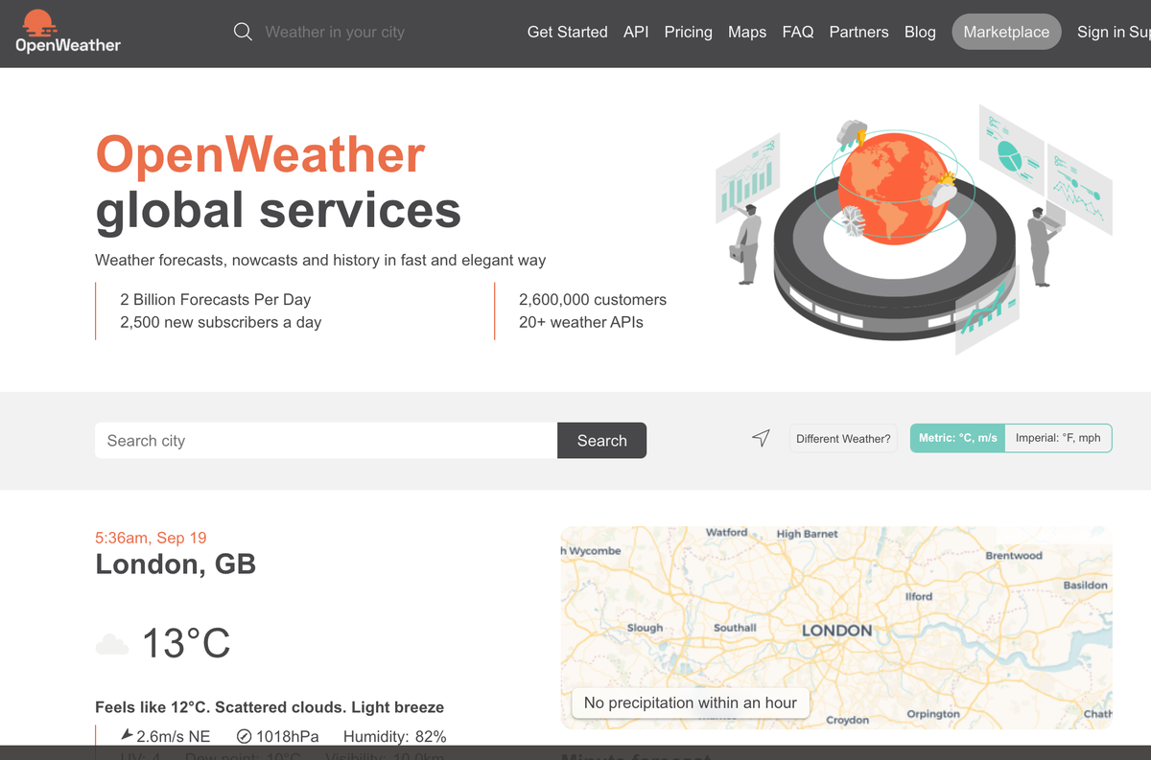
Task: Open the Marketplace button
Action: click(x=1006, y=32)
